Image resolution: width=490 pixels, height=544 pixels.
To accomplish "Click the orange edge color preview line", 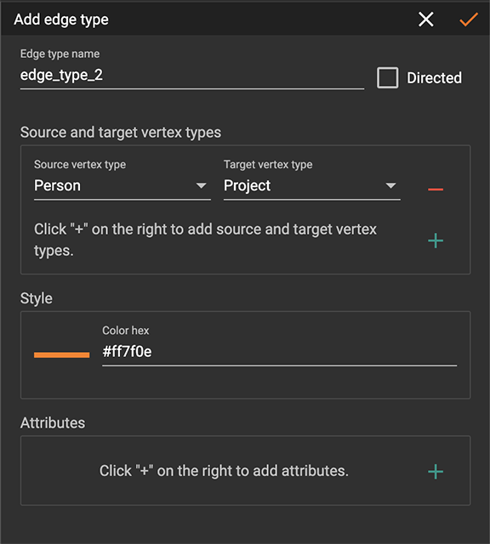I will coord(61,354).
